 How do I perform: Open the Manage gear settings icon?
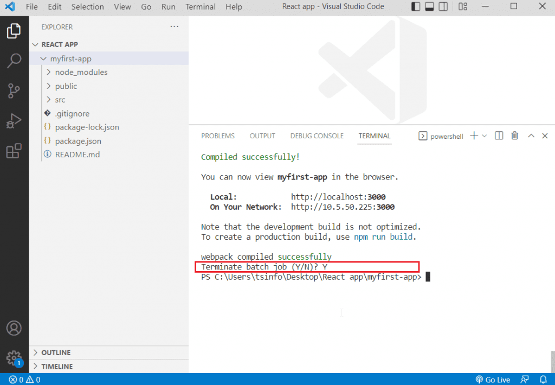coord(14,358)
